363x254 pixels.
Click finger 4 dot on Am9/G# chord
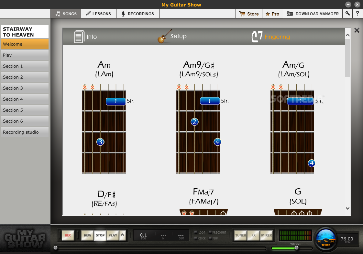coord(217,142)
